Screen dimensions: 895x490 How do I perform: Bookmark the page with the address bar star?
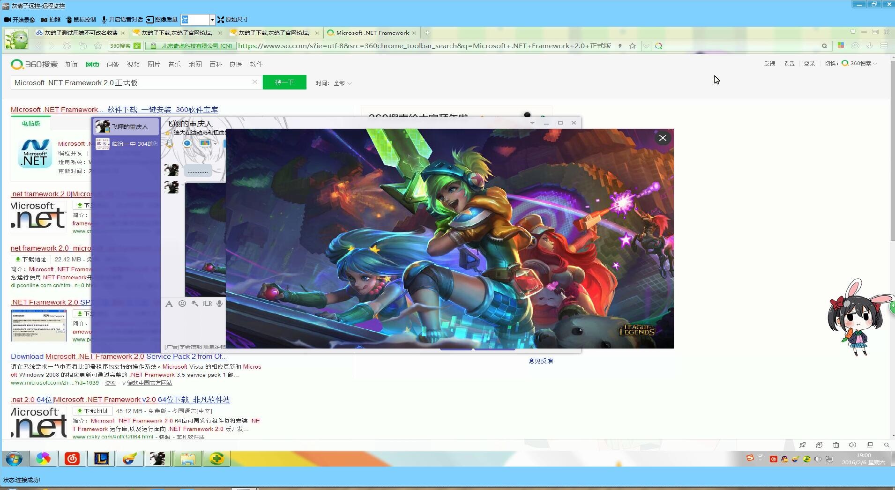tap(633, 46)
